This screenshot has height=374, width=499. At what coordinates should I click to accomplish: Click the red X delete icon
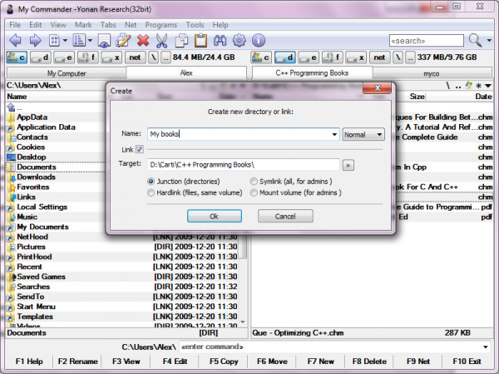tap(142, 40)
